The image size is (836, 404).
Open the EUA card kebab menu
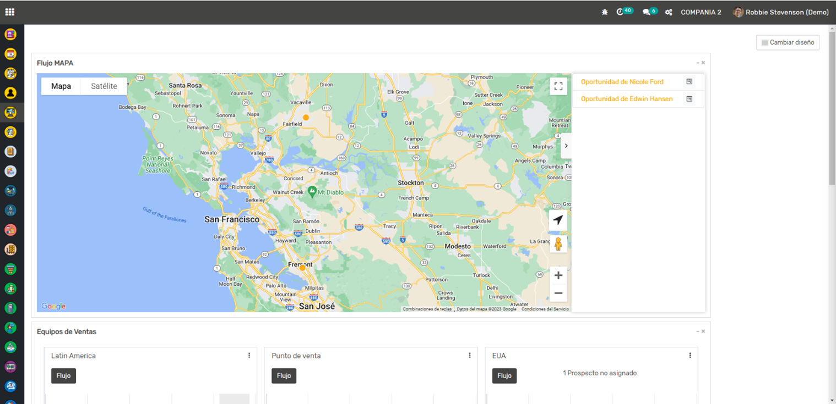(x=690, y=356)
